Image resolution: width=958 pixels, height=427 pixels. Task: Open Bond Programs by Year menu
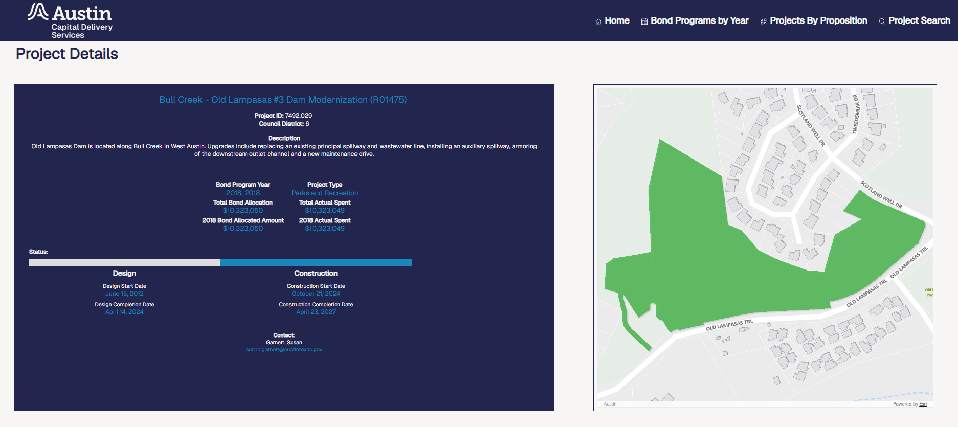coord(699,20)
